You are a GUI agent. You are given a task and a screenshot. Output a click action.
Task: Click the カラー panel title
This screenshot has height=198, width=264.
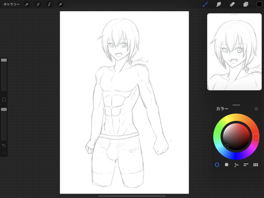pyautogui.click(x=222, y=109)
